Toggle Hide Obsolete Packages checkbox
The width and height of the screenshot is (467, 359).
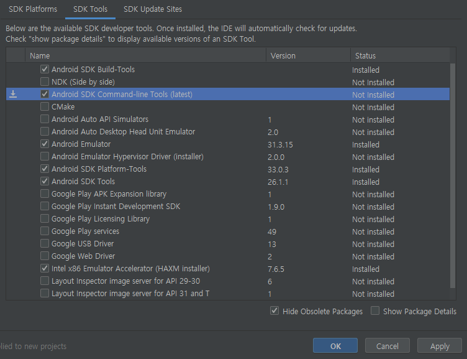274,311
